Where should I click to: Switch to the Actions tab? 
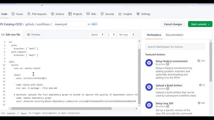[x=58, y=14]
